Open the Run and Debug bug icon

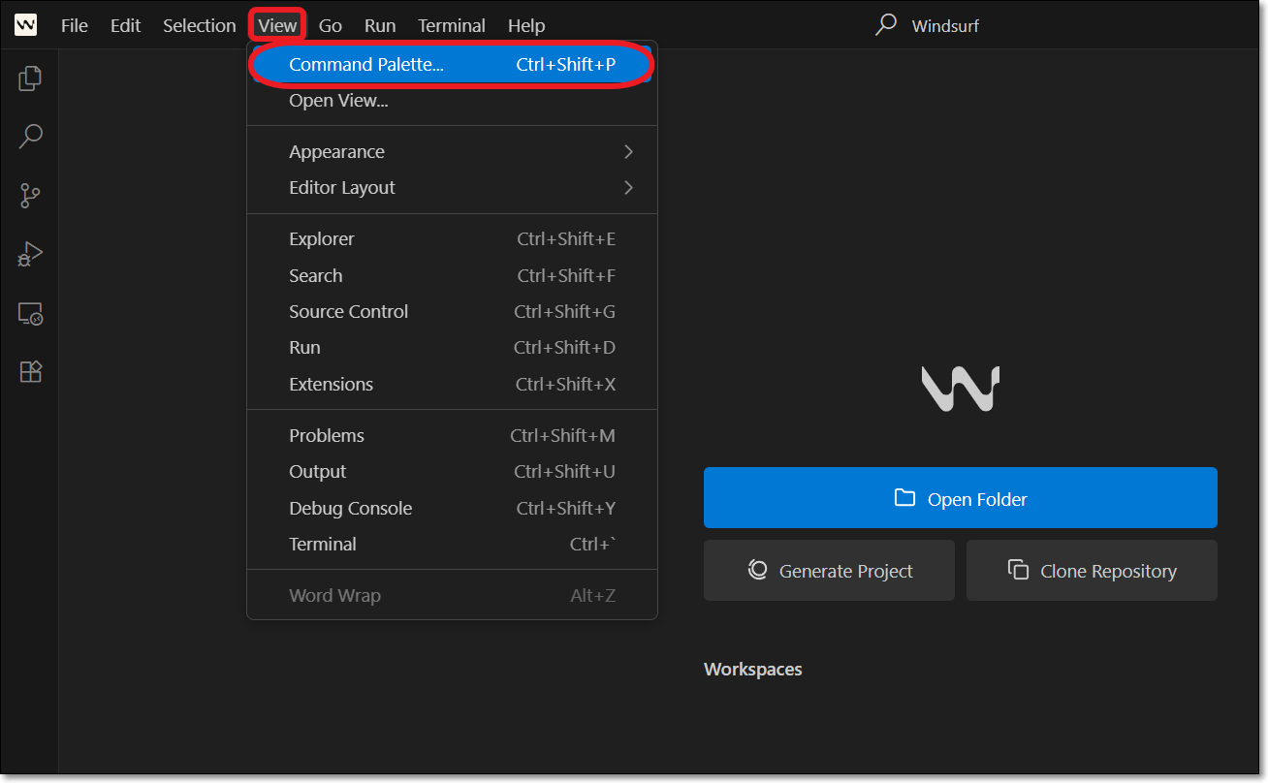[30, 255]
